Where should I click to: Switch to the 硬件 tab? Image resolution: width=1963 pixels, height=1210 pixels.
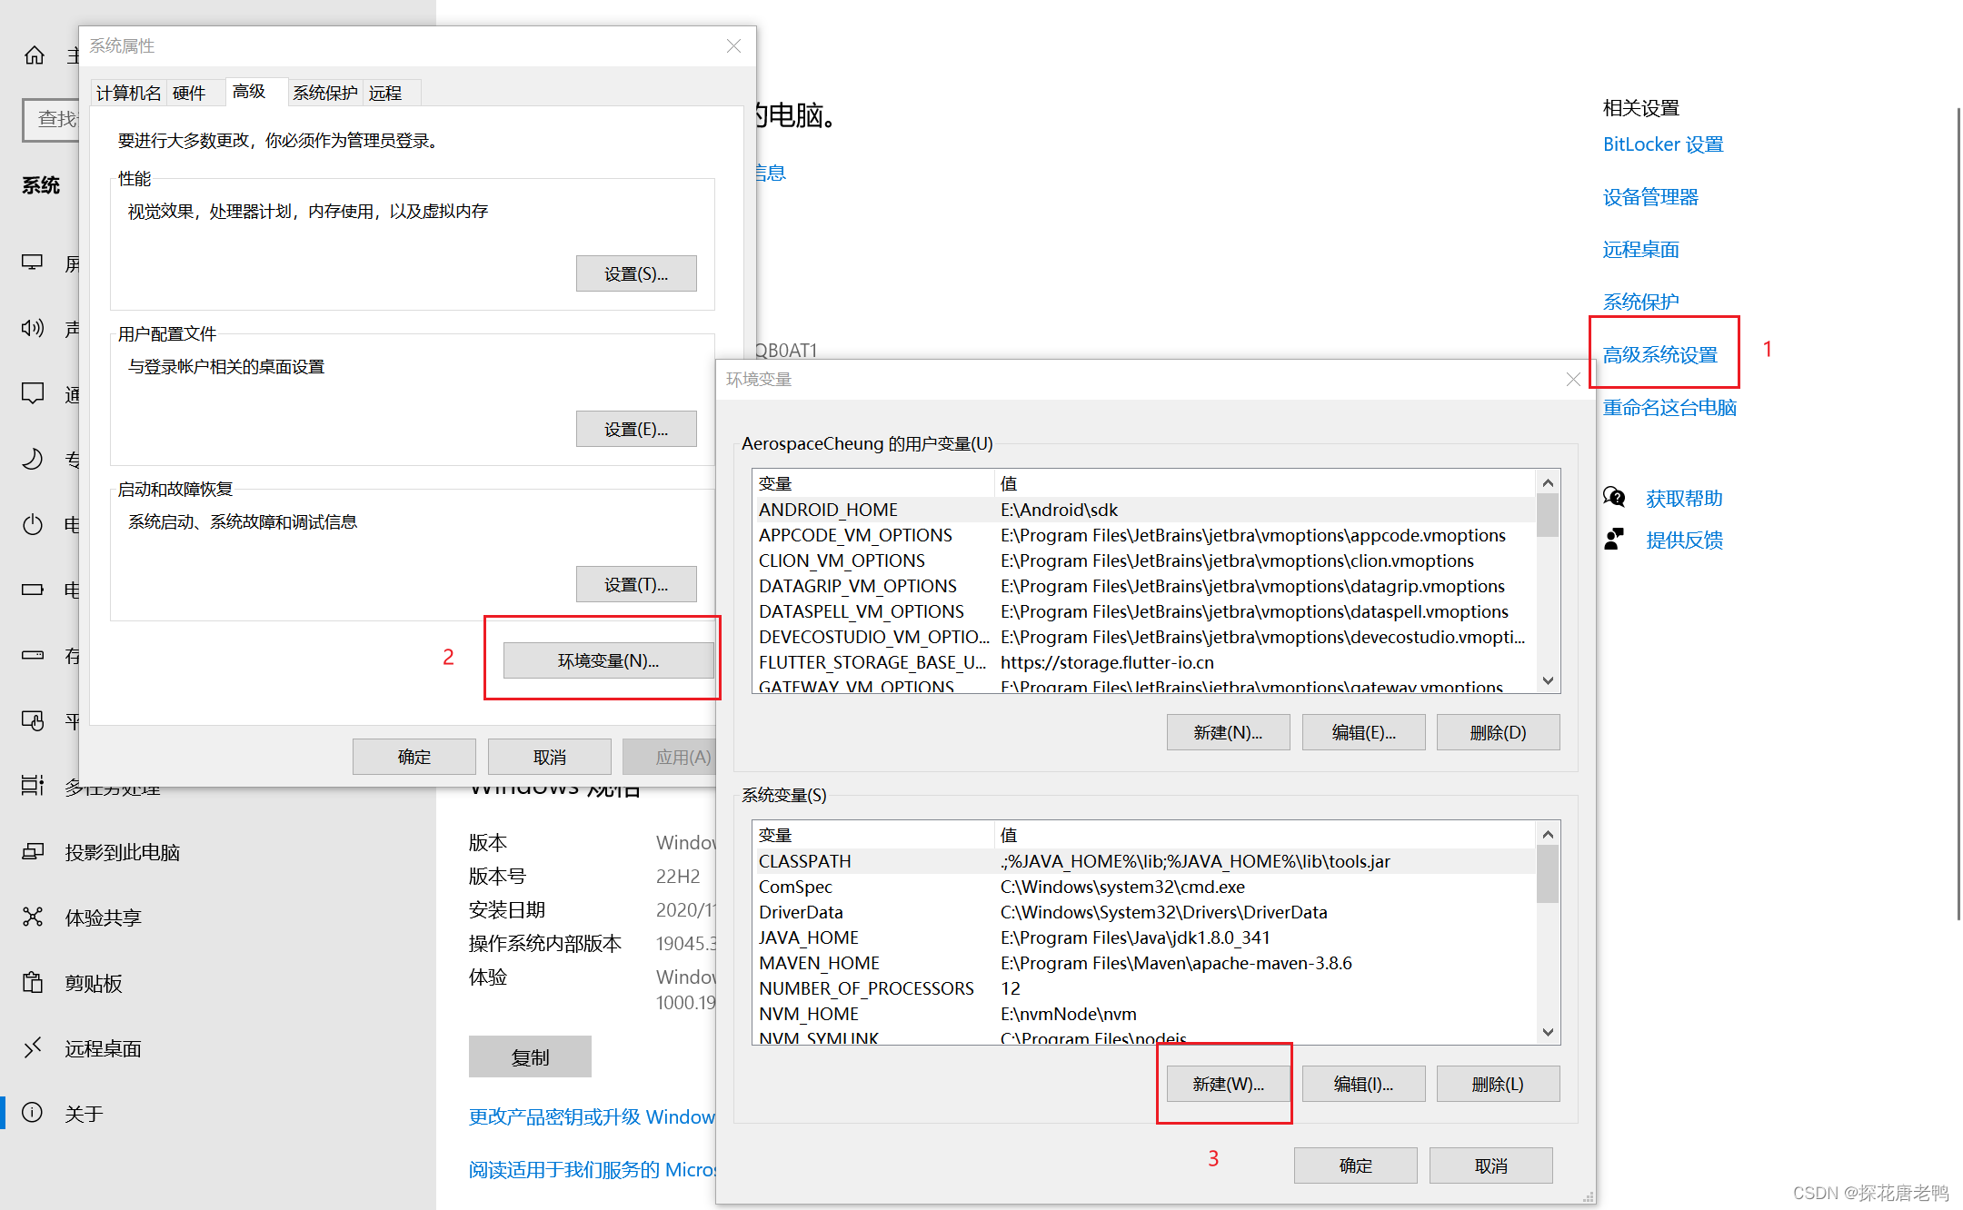click(x=189, y=93)
